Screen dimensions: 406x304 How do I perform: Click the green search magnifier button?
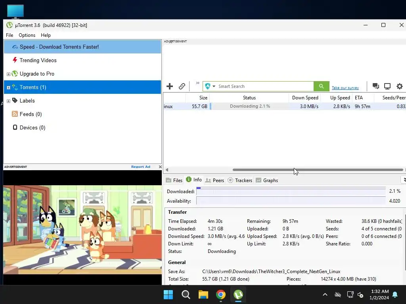321,86
